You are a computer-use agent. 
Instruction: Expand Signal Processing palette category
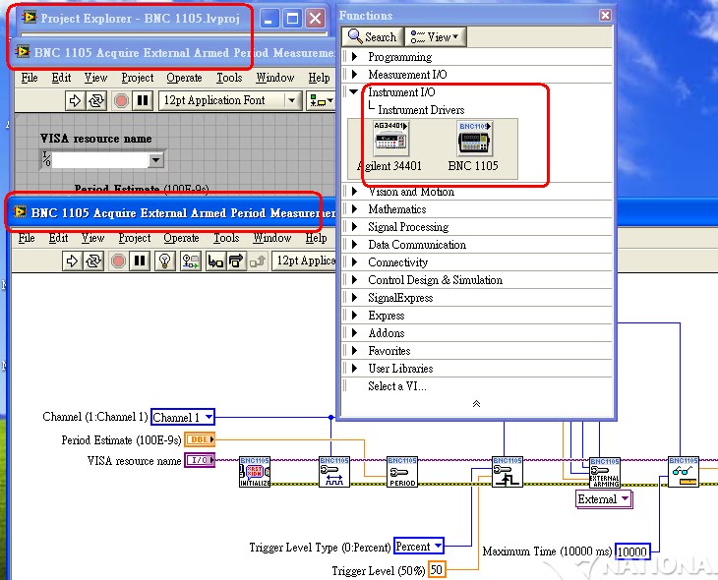point(354,227)
